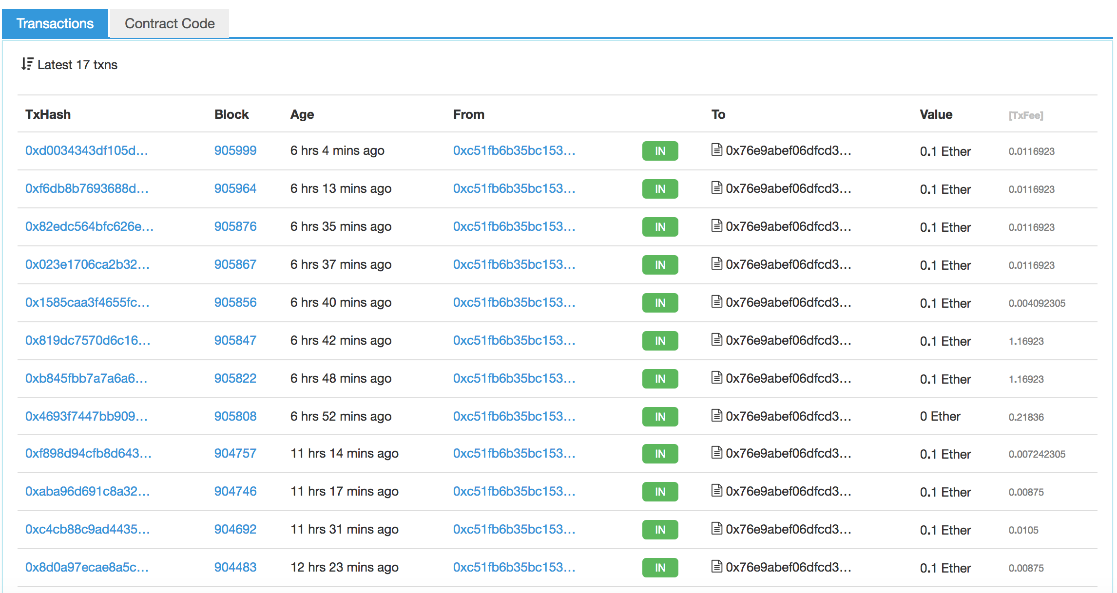Click IN label in block 904746 row

[660, 492]
